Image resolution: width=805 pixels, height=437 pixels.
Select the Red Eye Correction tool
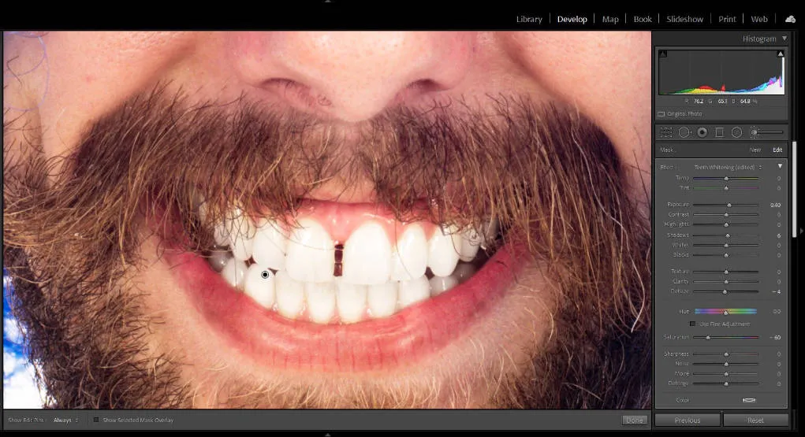coord(701,132)
